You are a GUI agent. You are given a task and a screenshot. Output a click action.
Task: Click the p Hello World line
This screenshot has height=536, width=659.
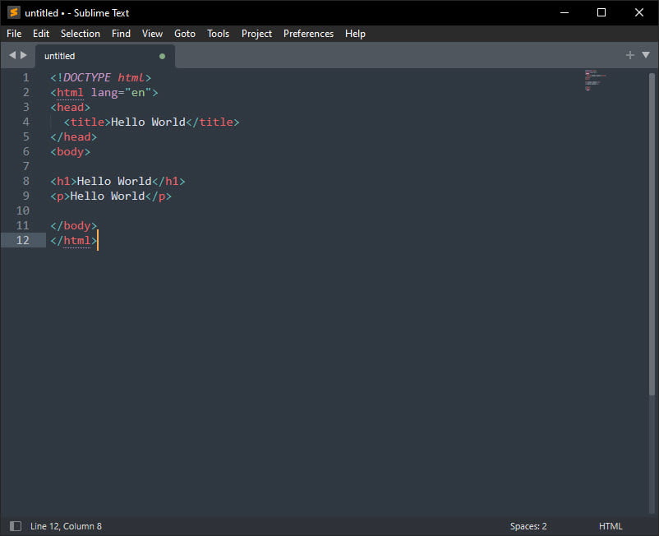[x=111, y=196]
